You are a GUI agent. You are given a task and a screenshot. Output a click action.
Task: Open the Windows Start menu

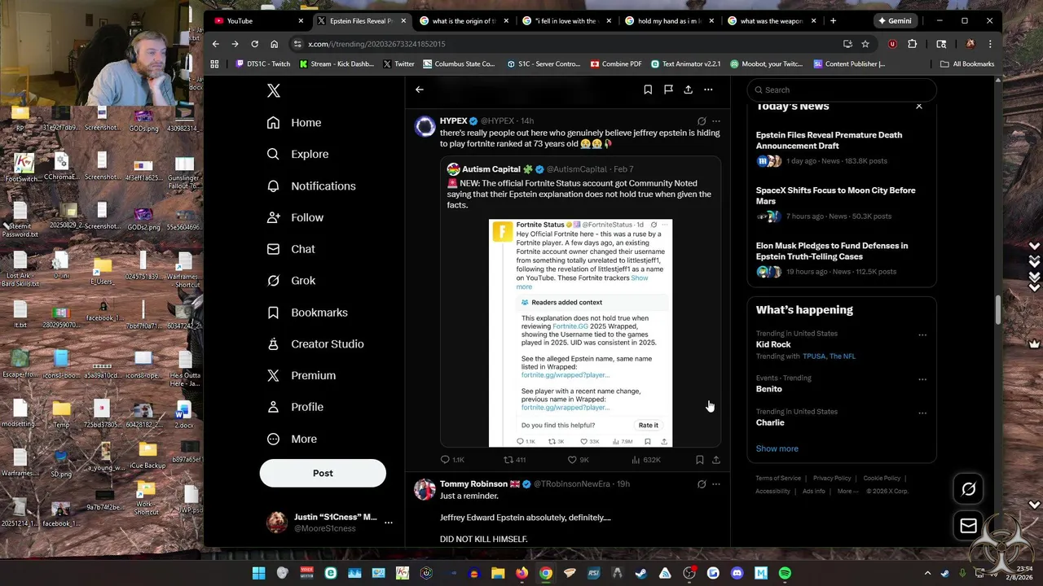(258, 573)
